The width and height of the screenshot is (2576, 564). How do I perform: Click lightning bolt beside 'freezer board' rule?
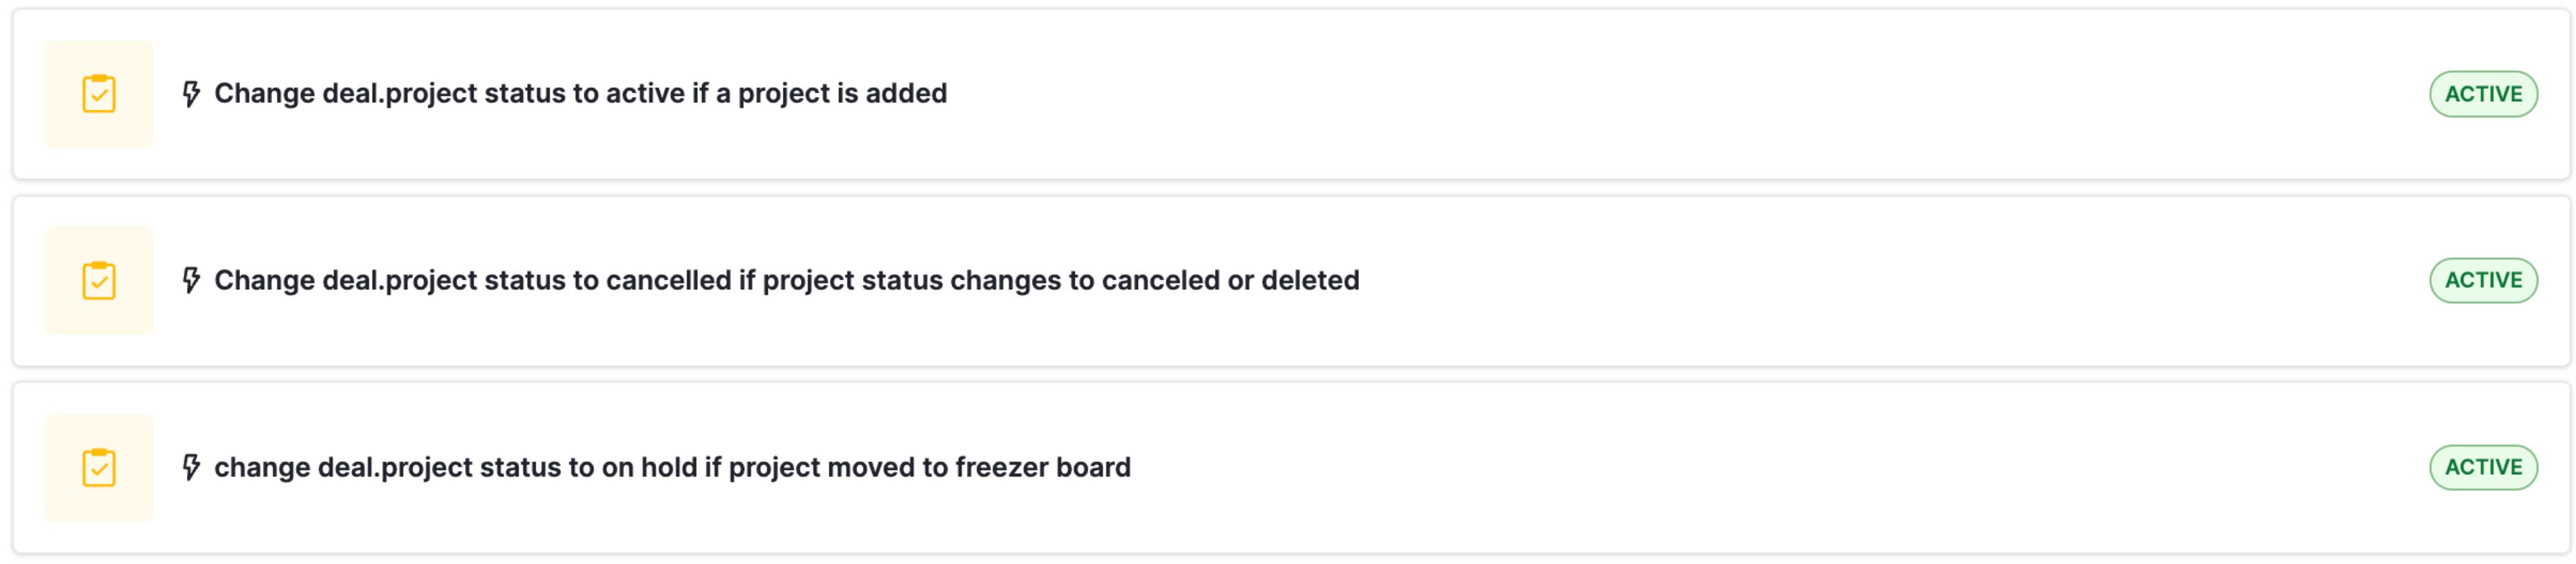point(191,467)
